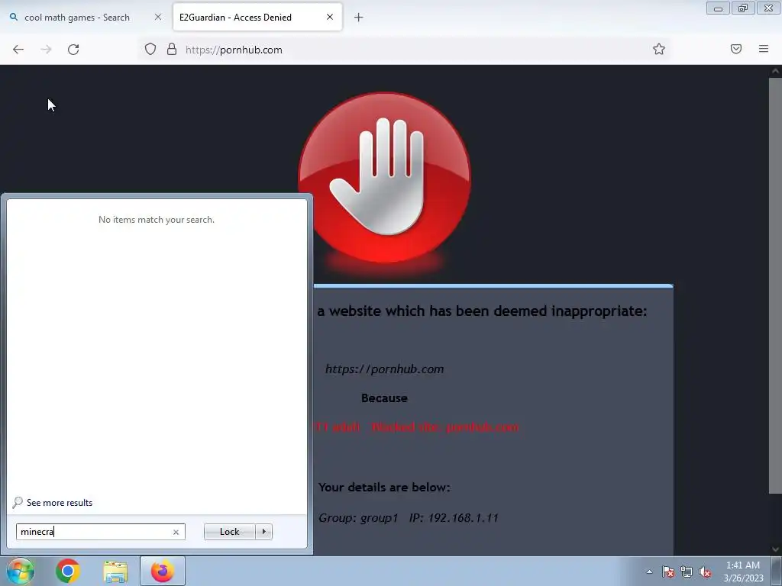Clear the Start menu search text

(176, 532)
